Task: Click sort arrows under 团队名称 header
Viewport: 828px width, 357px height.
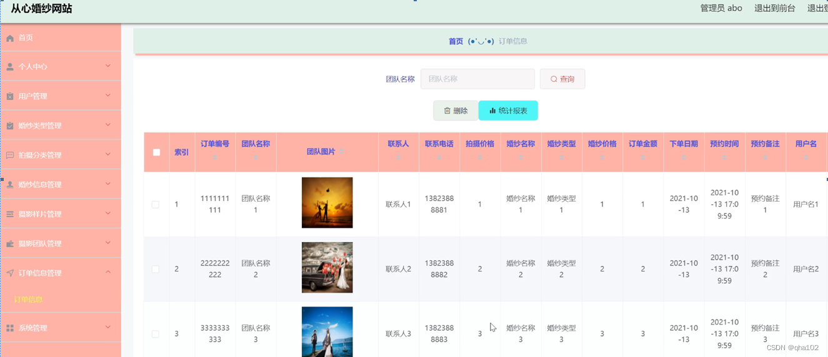Action: pos(256,157)
